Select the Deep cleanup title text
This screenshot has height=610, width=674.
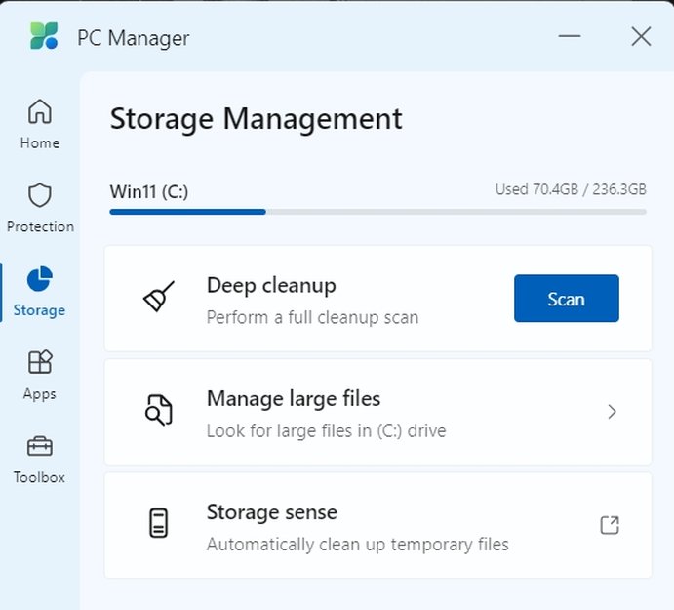[x=271, y=285]
